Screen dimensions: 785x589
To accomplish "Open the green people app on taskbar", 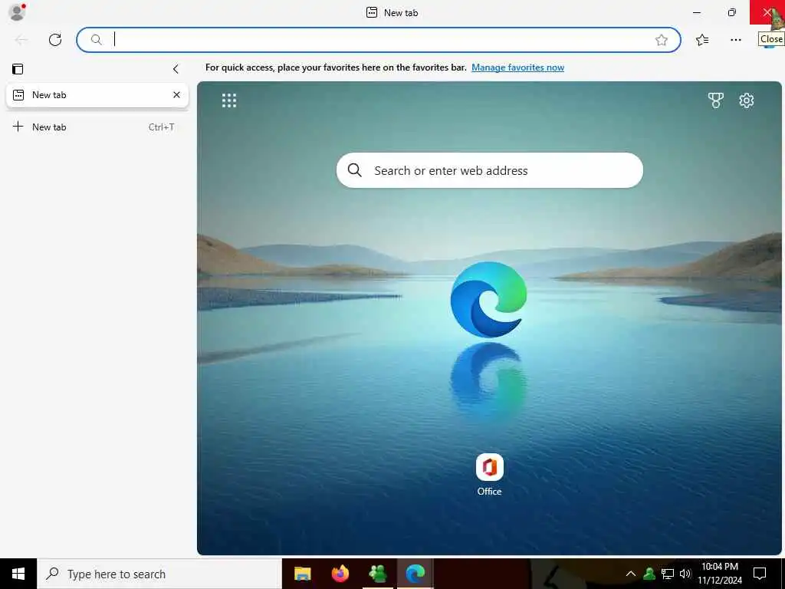I will pyautogui.click(x=378, y=574).
